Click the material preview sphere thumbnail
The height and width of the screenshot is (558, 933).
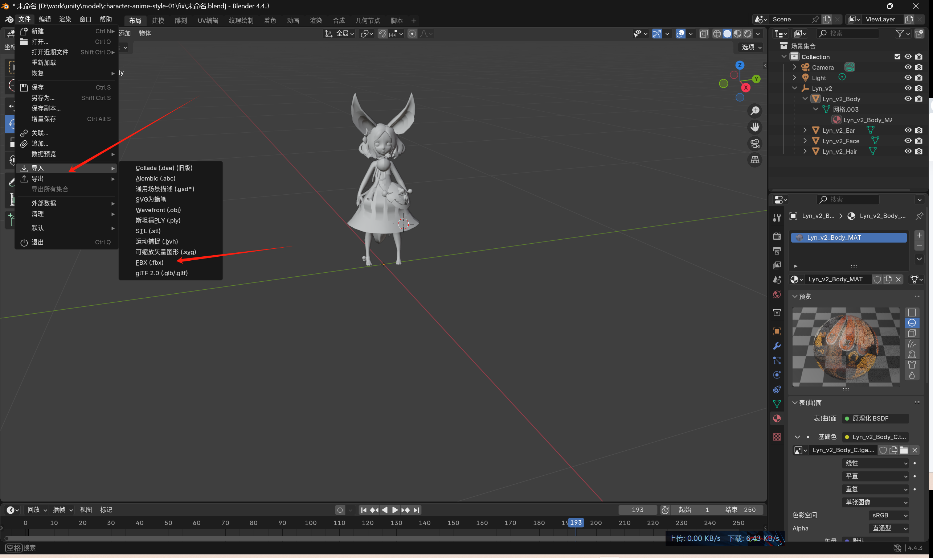point(845,346)
